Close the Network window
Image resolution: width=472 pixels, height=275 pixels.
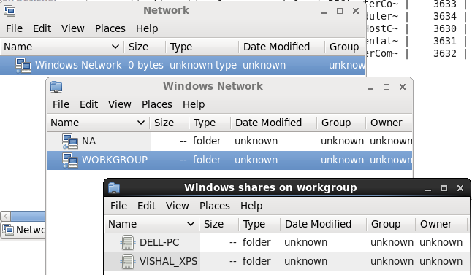356,11
